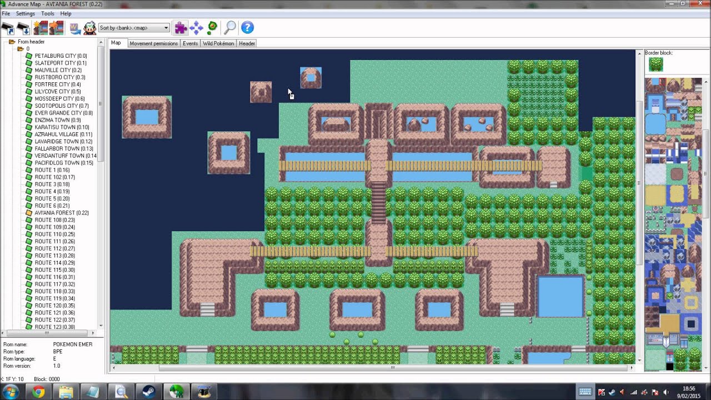Image resolution: width=711 pixels, height=400 pixels.
Task: Select SOOTOPOLIS CITY (0.7) map
Action: (x=62, y=106)
